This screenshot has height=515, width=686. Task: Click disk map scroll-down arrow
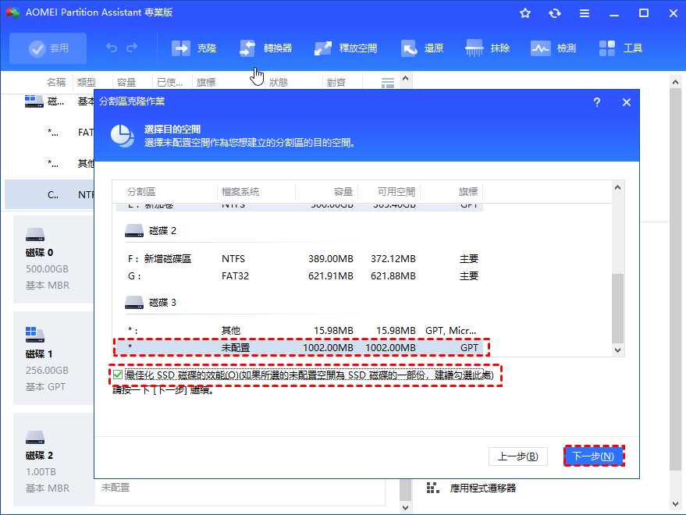[405, 507]
